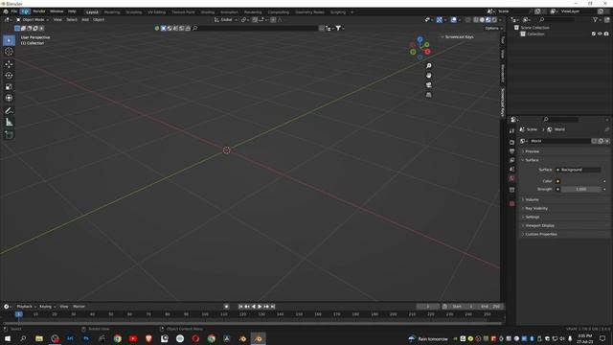Click the outliner filter funnel icon

595,19
